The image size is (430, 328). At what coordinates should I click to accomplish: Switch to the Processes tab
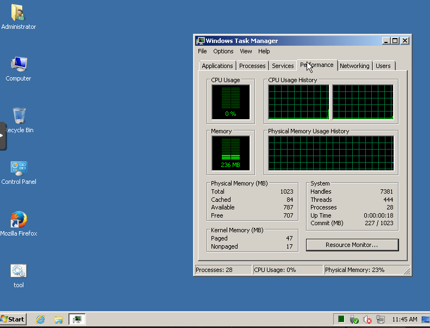tap(252, 66)
